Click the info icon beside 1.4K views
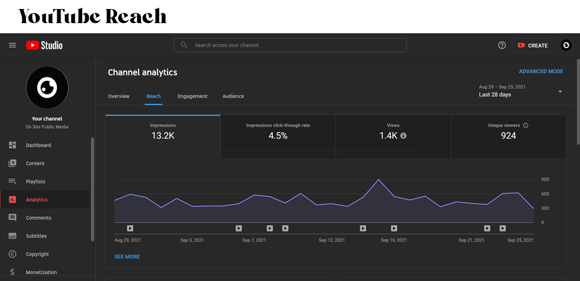The width and height of the screenshot is (580, 281). [x=403, y=136]
